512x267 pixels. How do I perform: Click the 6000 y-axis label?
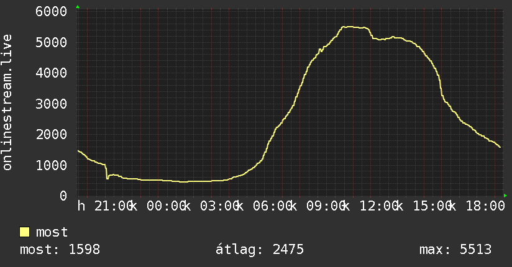click(52, 11)
